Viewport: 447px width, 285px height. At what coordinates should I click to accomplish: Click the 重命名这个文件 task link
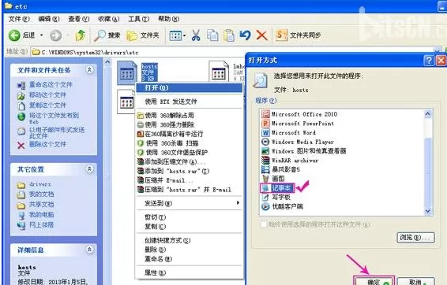coord(51,85)
